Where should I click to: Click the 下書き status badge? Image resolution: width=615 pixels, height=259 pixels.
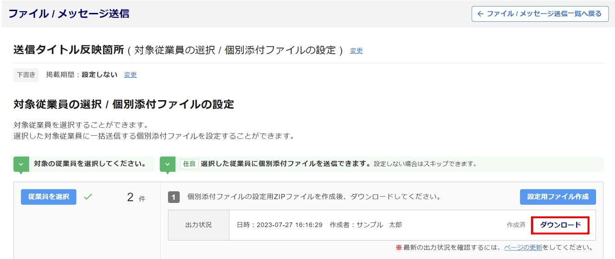tap(26, 75)
